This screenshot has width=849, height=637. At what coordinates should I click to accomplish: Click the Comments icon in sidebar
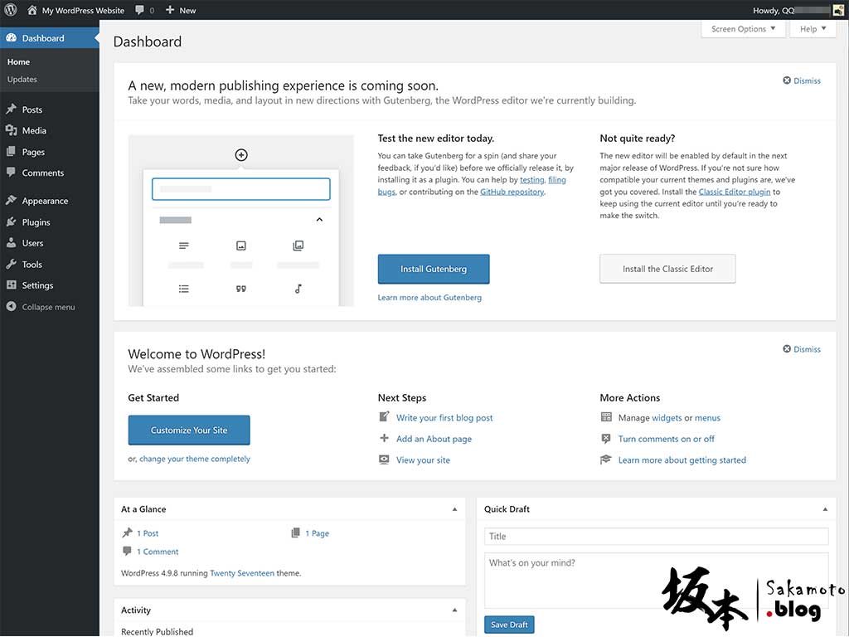(x=12, y=173)
